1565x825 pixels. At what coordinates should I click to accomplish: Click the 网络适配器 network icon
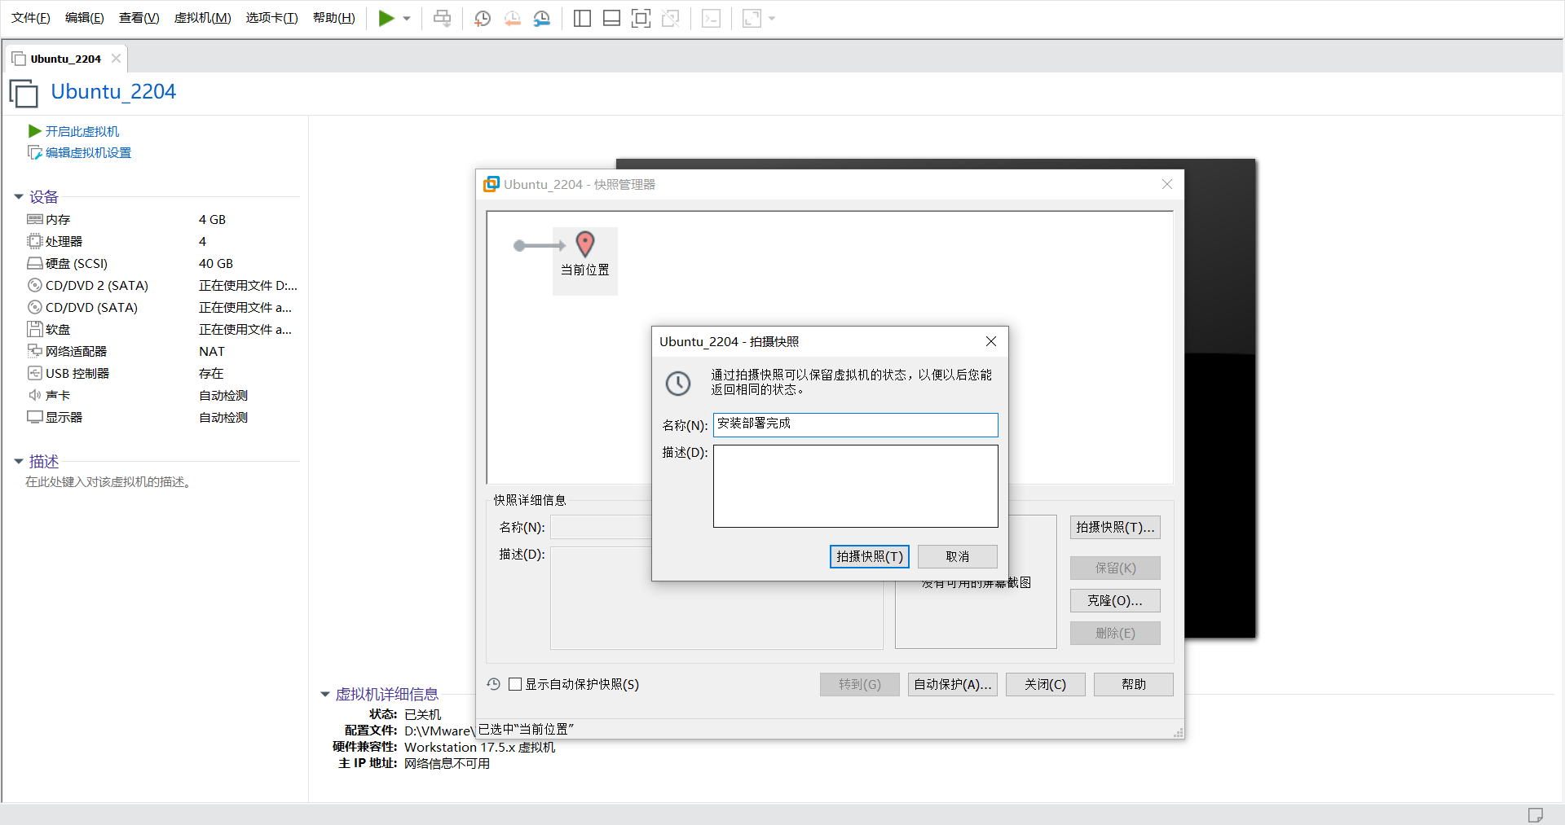click(35, 351)
